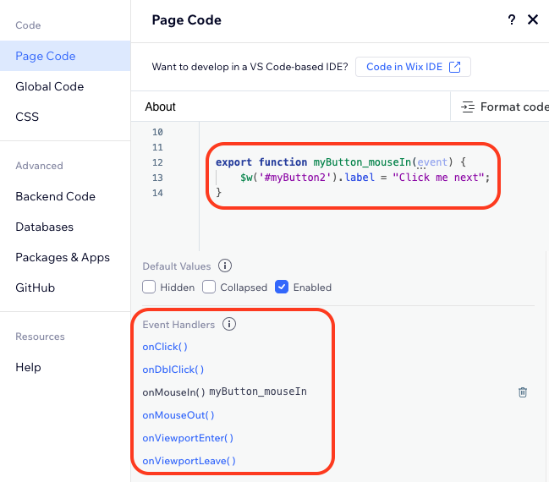The image size is (549, 482).
Task: Click the Event Handlers info icon
Action: [x=229, y=324]
